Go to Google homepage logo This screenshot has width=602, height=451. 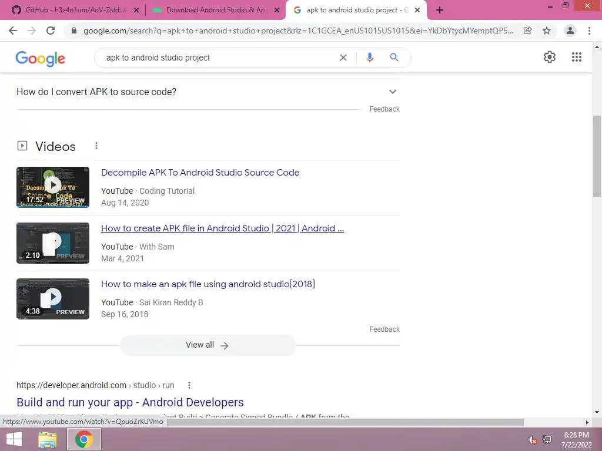pyautogui.click(x=41, y=58)
